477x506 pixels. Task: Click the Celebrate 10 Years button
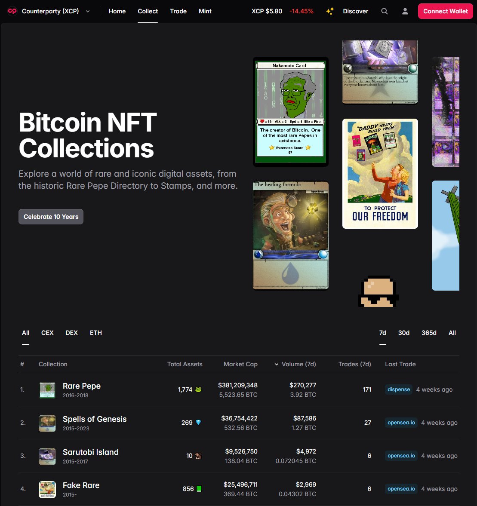pos(51,217)
